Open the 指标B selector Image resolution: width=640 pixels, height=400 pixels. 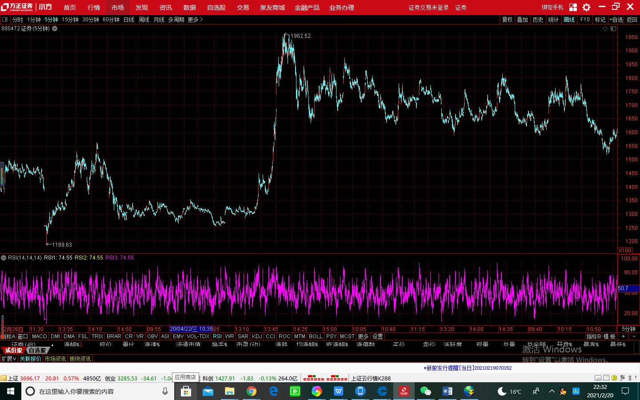tap(593, 336)
